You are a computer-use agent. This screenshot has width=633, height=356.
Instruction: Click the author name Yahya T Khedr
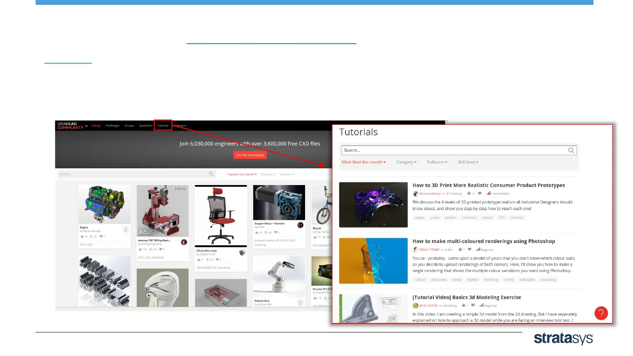coord(429,250)
